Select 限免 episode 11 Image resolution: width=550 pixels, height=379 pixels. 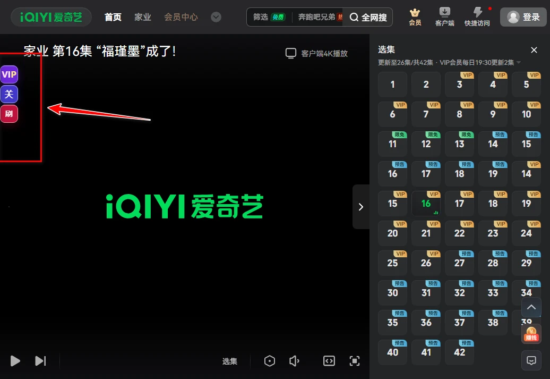[392, 144]
